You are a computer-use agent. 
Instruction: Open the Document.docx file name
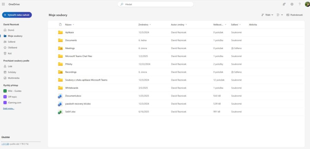point(73,96)
